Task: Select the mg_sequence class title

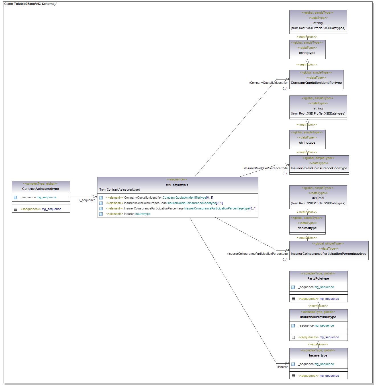Action: click(177, 184)
